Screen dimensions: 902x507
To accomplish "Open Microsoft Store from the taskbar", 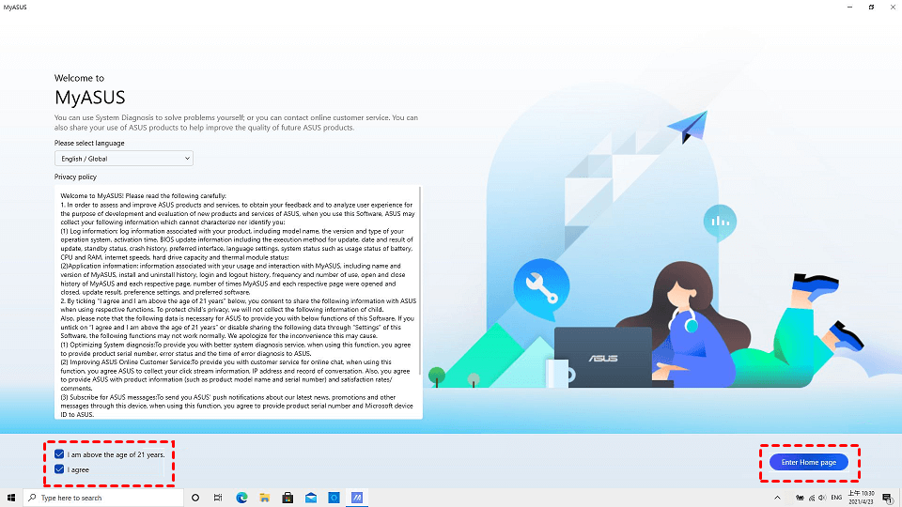I will click(288, 498).
